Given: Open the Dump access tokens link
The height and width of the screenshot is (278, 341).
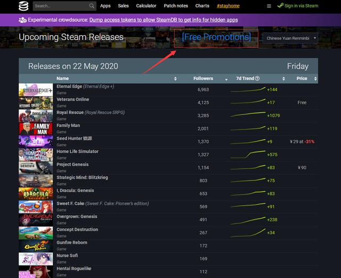Looking at the screenshot, I should (164, 20).
